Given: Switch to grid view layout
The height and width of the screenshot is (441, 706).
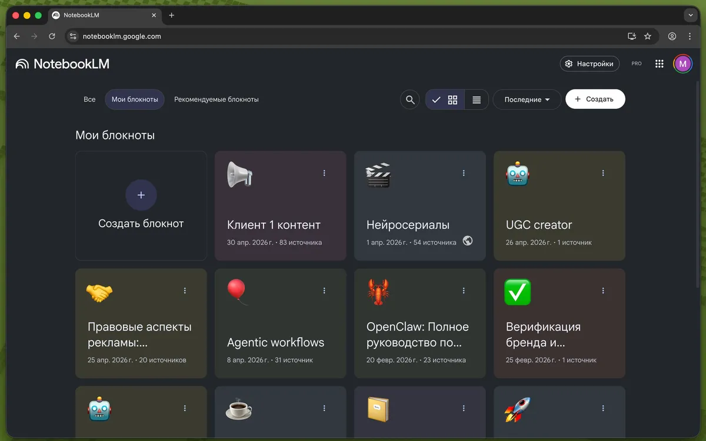Looking at the screenshot, I should [x=445, y=100].
